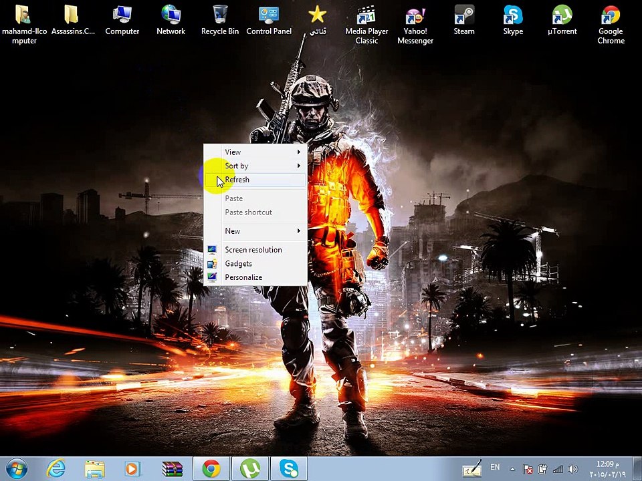Screen dimensions: 642x481
Task: Open the power plug tray icon
Action: 542,469
